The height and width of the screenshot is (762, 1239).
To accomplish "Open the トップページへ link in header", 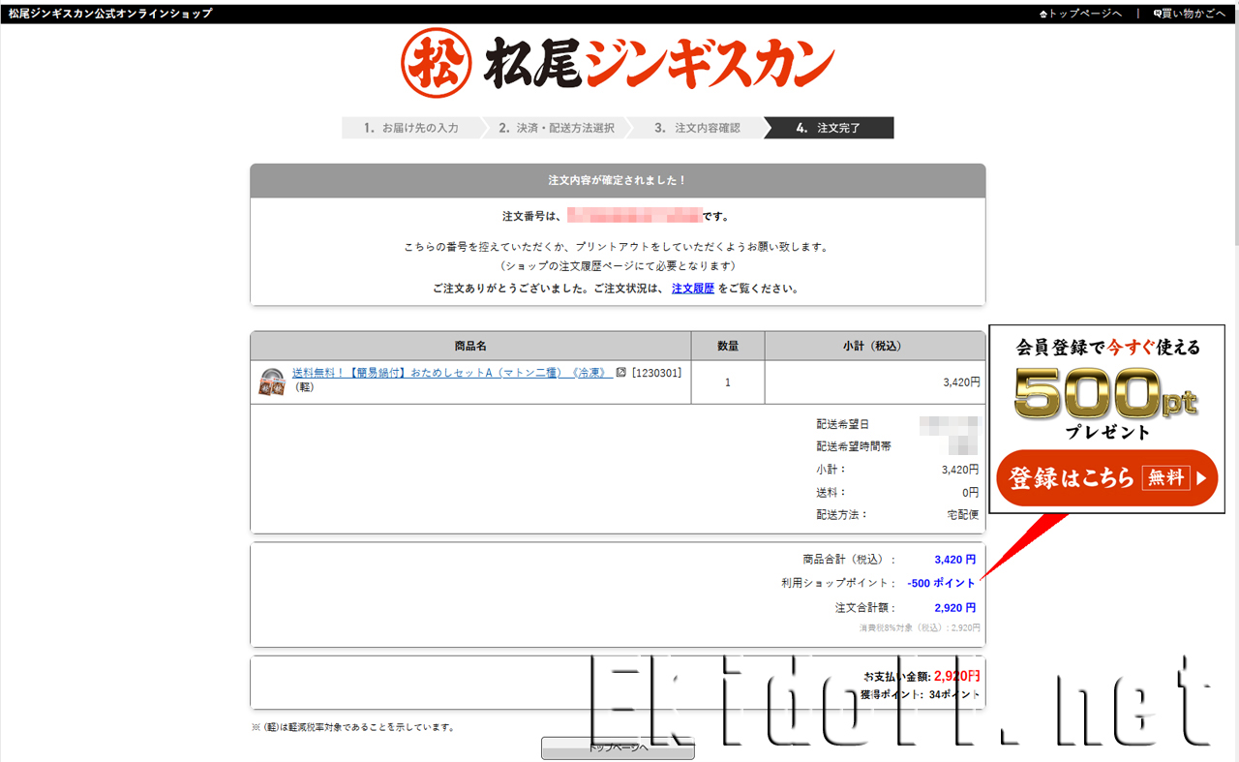I will click(x=1080, y=14).
